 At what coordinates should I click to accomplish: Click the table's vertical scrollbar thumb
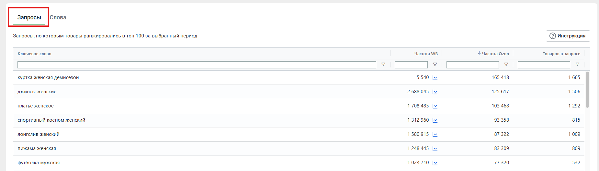point(587,90)
